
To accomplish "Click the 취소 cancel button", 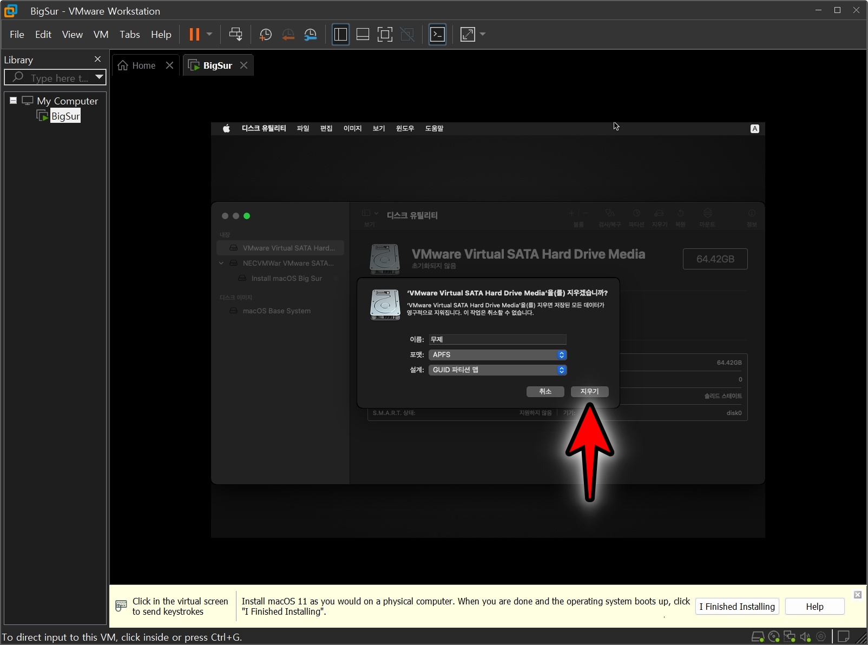I will (545, 391).
